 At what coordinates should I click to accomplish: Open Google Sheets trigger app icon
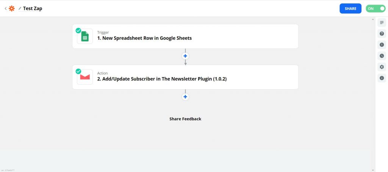click(x=85, y=36)
